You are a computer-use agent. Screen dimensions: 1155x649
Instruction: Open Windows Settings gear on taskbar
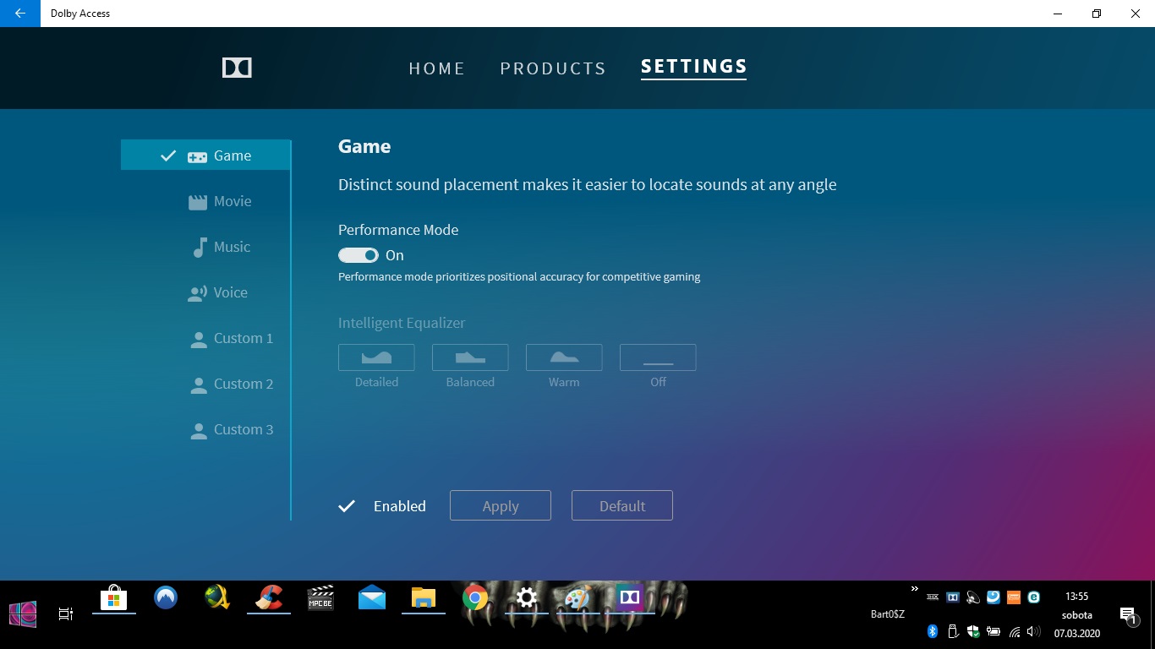point(527,598)
